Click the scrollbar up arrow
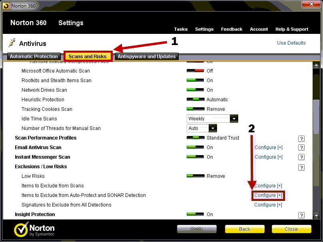The width and height of the screenshot is (323, 242). [x=316, y=65]
